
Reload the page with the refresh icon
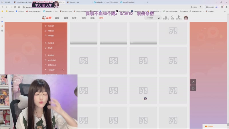click(15, 7)
